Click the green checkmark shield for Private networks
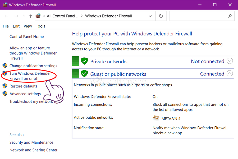This screenshot has width=238, height=159. coord(84,61)
